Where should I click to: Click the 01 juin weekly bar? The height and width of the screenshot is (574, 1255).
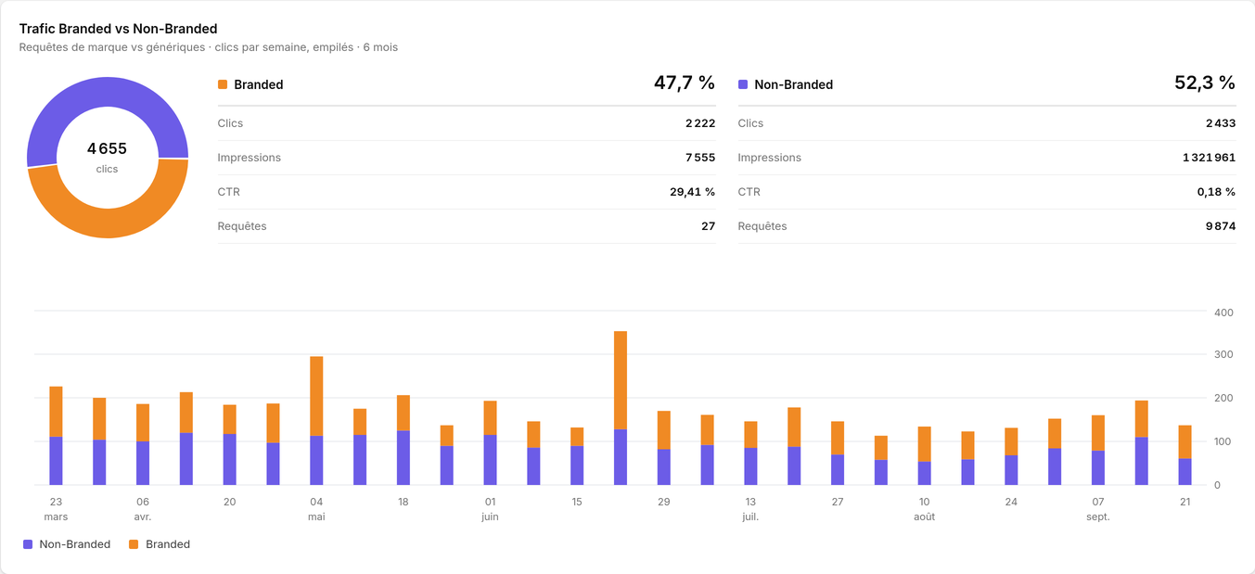click(490, 443)
